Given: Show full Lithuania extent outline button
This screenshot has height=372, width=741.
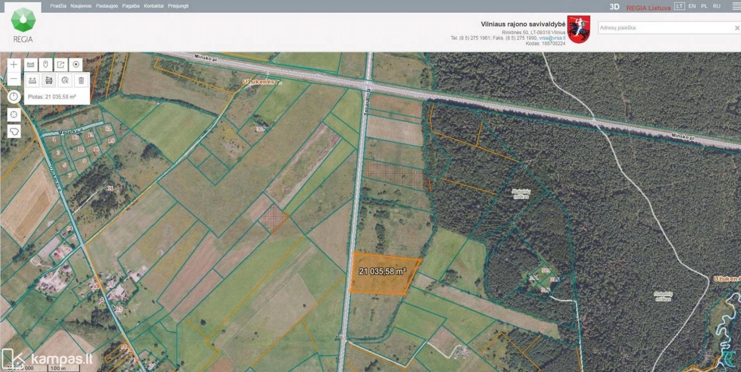Looking at the screenshot, I should point(14,131).
